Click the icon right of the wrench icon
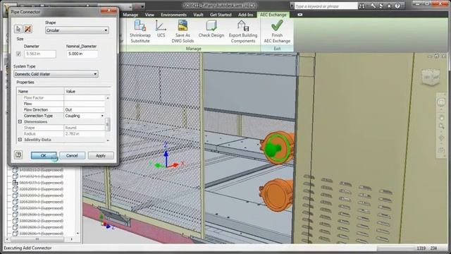The image size is (451, 254). [x=381, y=6]
